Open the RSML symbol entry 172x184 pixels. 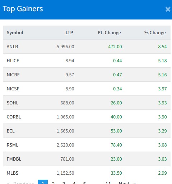(13, 145)
